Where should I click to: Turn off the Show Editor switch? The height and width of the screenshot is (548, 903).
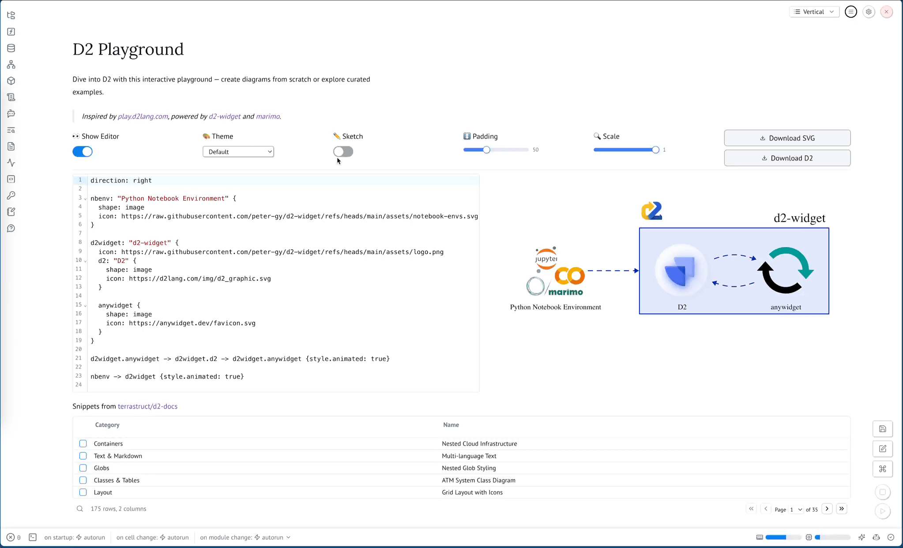(83, 152)
